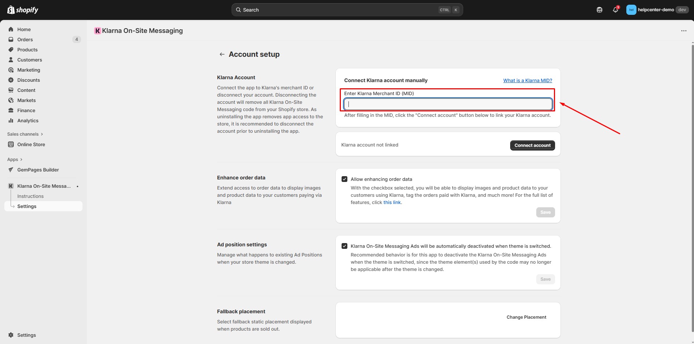Screen dimensions: 694x344
Task: Open GemPages Builder app
Action: pyautogui.click(x=38, y=170)
